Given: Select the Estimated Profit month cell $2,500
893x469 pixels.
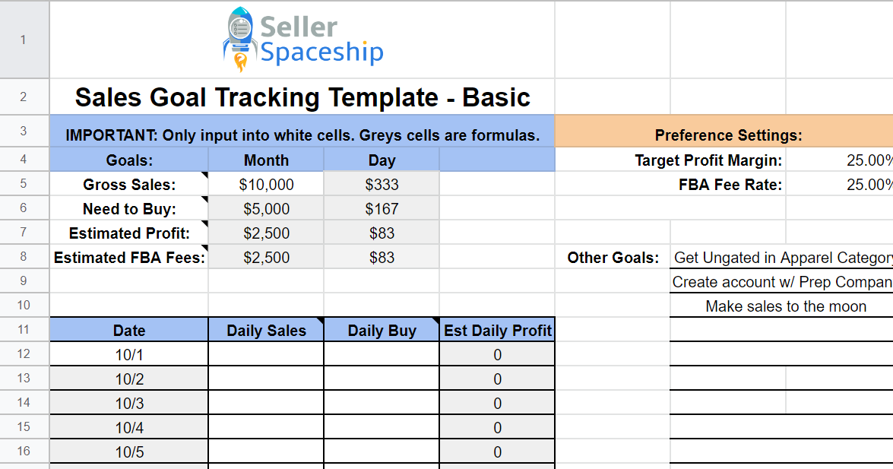Looking at the screenshot, I should pos(266,233).
